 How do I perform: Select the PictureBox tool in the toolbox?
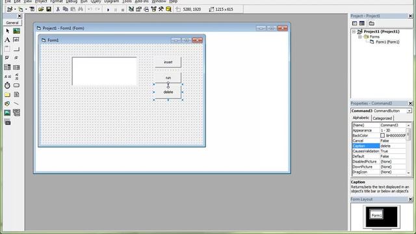click(x=16, y=31)
